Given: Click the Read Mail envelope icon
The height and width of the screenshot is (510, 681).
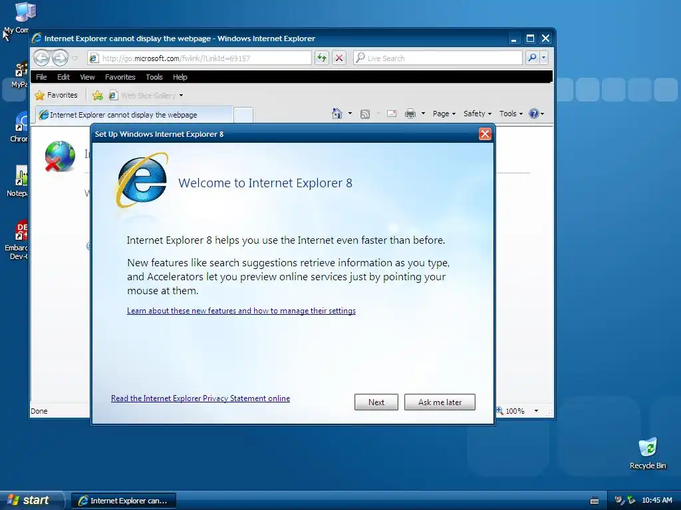Looking at the screenshot, I should 392,114.
